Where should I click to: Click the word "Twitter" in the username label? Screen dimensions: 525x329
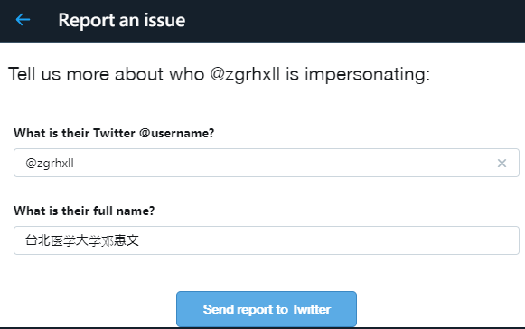pyautogui.click(x=115, y=134)
